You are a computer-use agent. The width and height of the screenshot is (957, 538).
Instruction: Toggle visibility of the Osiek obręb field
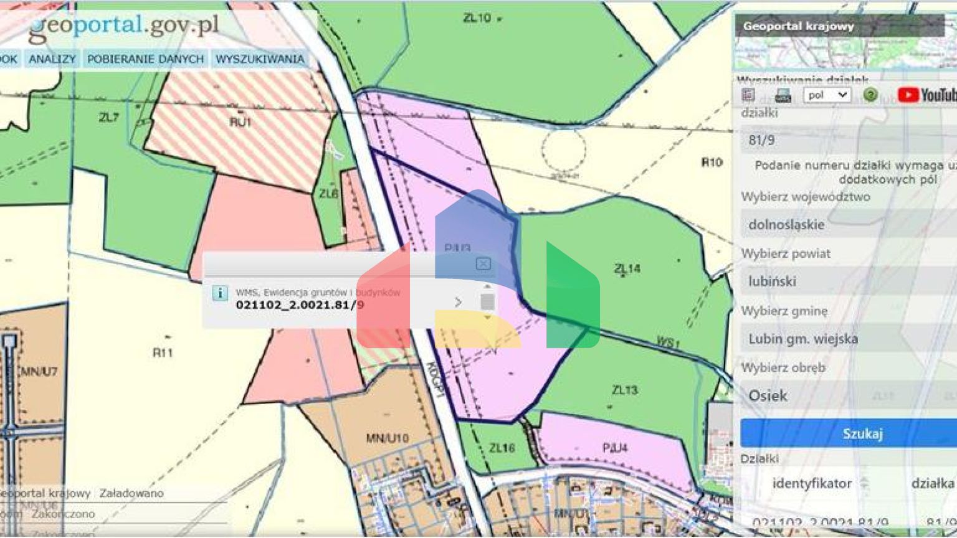pos(844,395)
